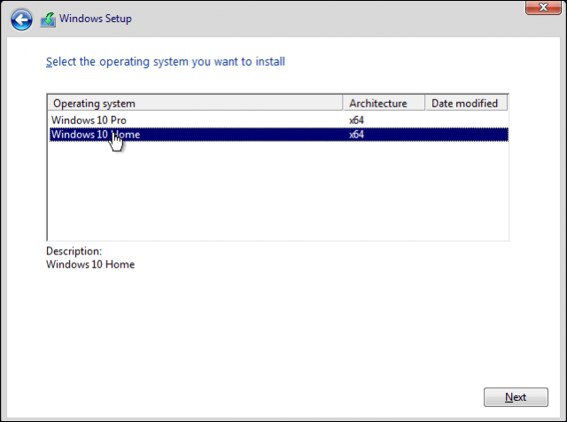Click the 'Windows 10 Home' description text
The image size is (567, 422).
click(90, 264)
